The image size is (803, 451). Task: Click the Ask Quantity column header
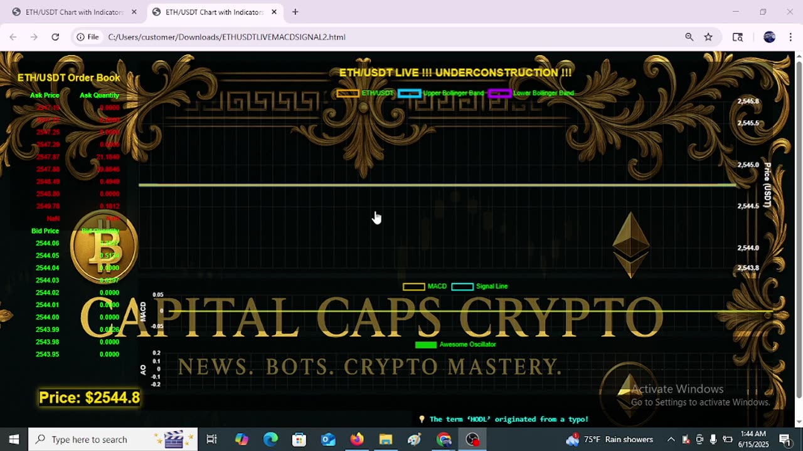[99, 95]
